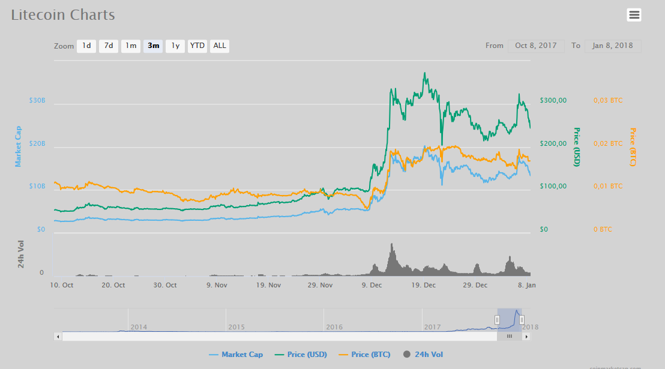Click the $30B market cap axis label
The width and height of the screenshot is (665, 369).
coord(37,101)
